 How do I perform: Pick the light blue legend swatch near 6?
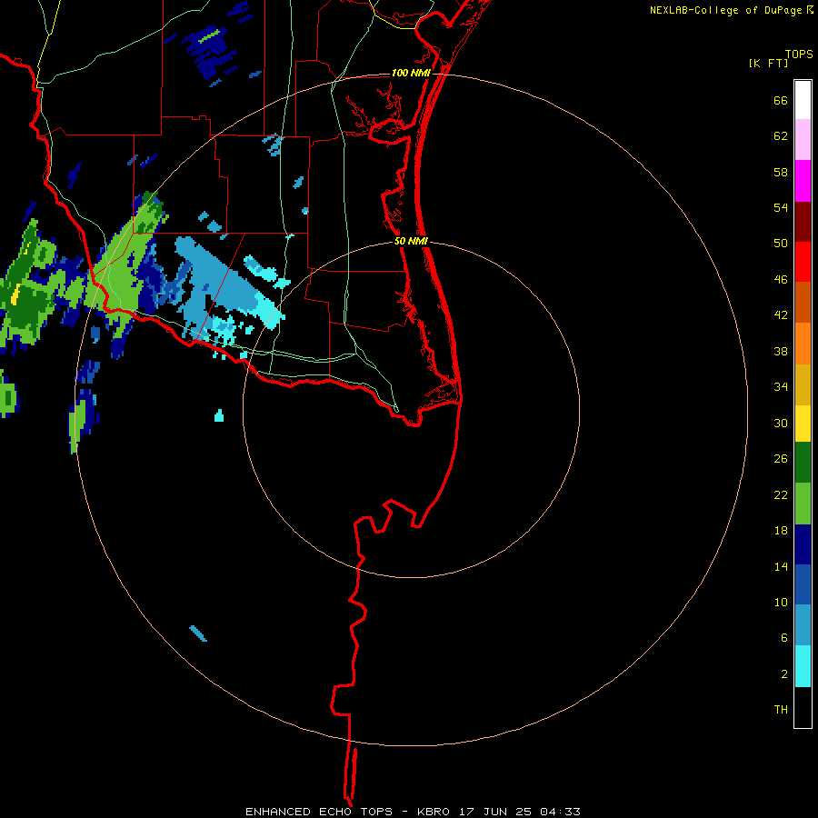(x=803, y=625)
